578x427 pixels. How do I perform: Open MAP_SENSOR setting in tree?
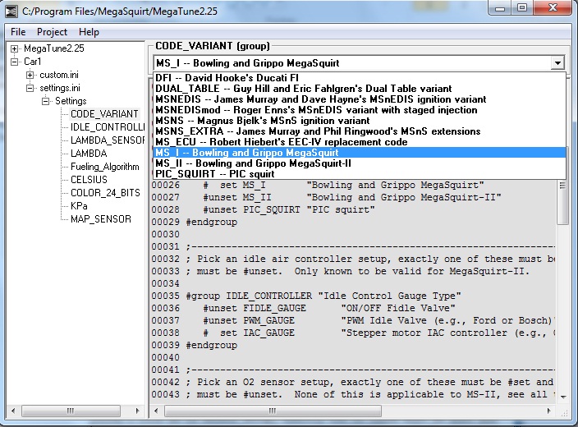100,219
